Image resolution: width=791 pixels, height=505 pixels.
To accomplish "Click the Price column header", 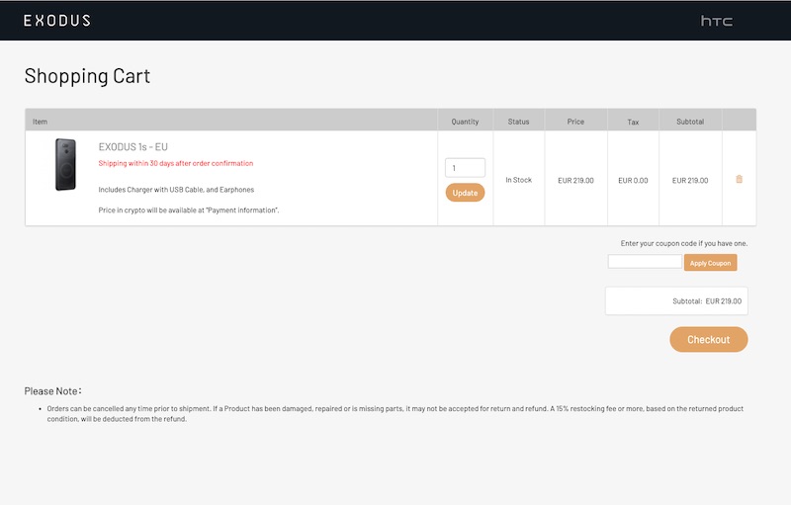I will (575, 122).
